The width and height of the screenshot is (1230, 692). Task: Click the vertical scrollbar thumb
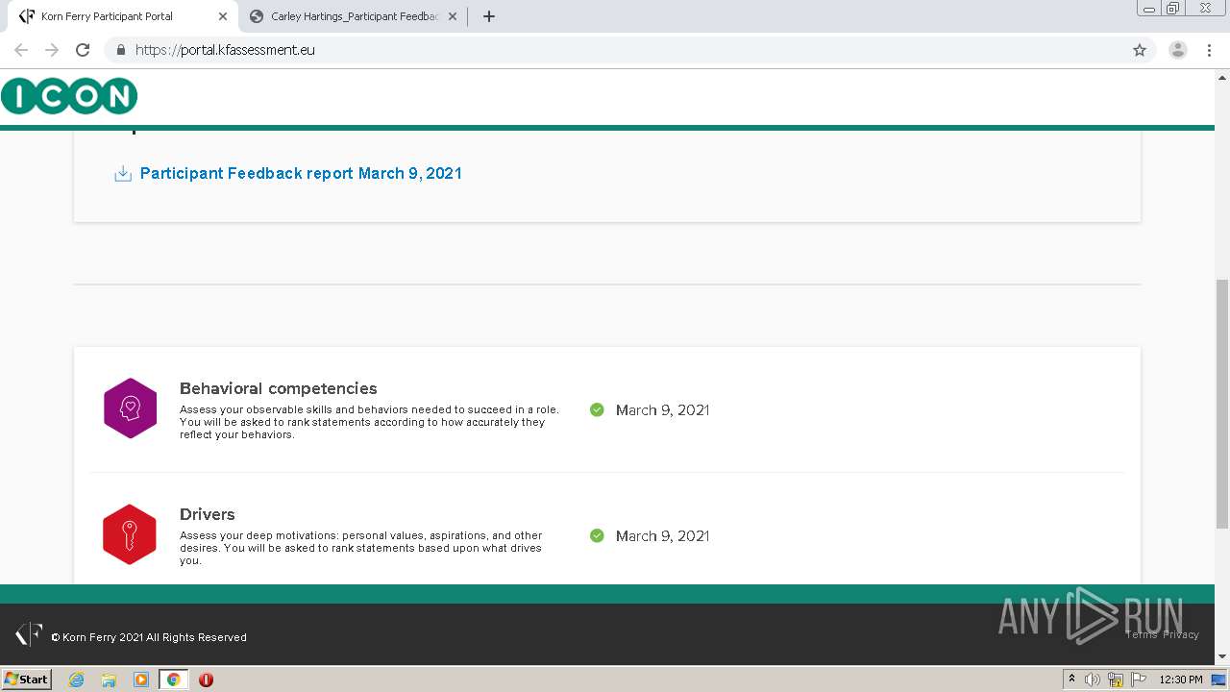tap(1222, 404)
